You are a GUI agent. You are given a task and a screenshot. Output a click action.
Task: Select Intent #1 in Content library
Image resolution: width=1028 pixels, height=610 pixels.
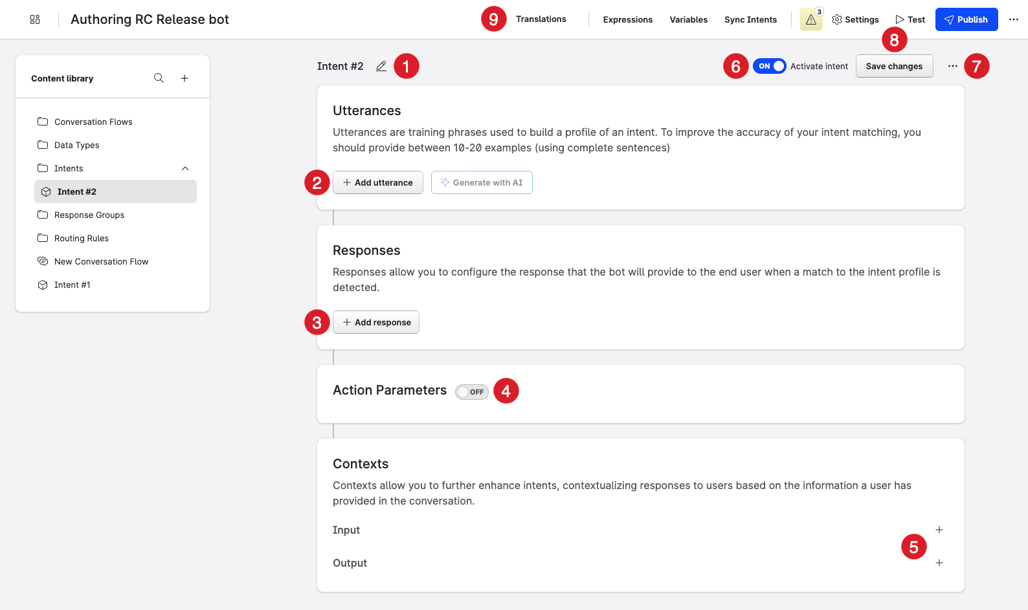coord(72,285)
